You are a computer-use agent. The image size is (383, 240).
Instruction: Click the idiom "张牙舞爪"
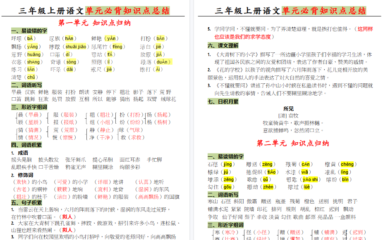76,160
